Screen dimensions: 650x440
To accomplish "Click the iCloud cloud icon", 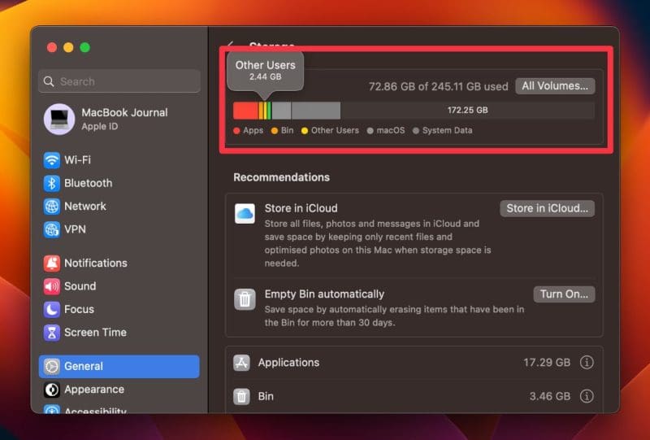I will tap(245, 214).
